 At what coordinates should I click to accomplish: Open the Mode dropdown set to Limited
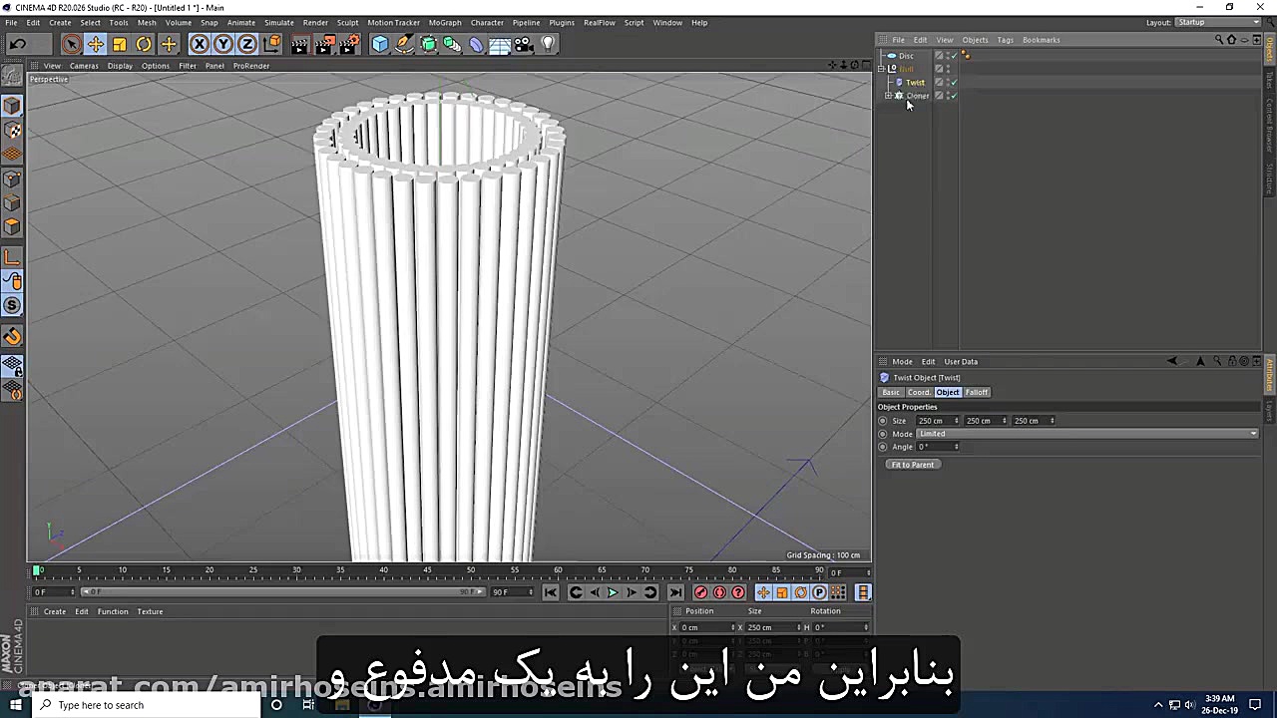pos(1087,434)
